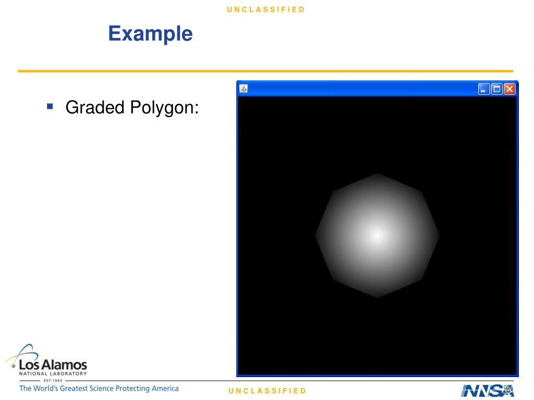Click the top "UNCLASSIFIED" marking

pyautogui.click(x=266, y=9)
